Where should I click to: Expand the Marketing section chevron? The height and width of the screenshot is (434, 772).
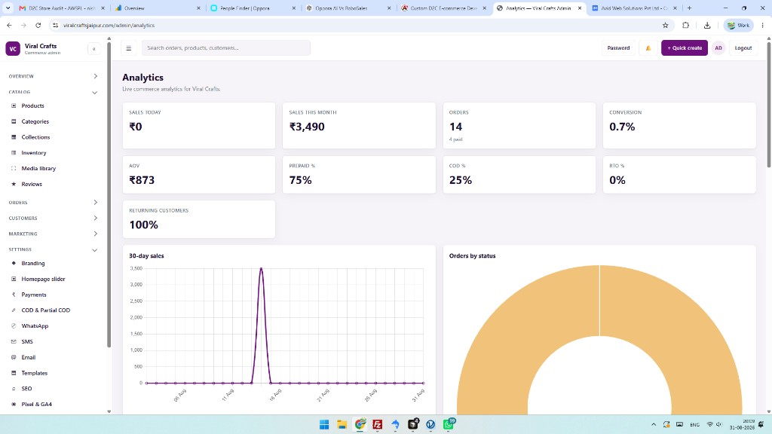click(96, 234)
